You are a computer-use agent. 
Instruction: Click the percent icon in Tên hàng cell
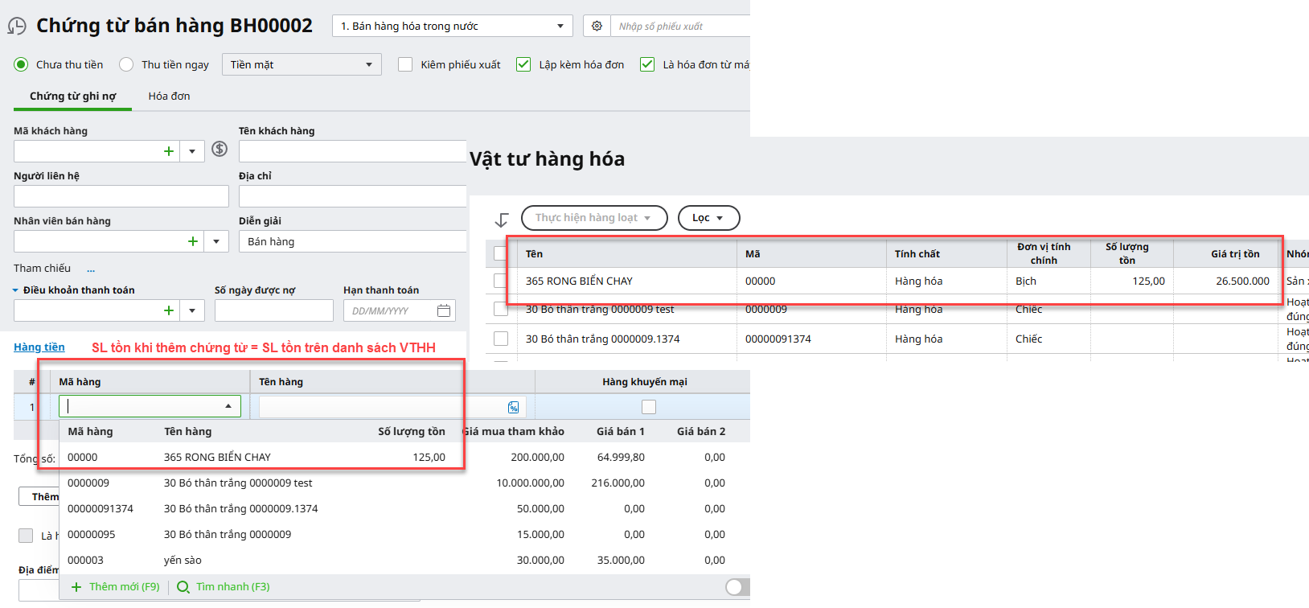pyautogui.click(x=513, y=408)
